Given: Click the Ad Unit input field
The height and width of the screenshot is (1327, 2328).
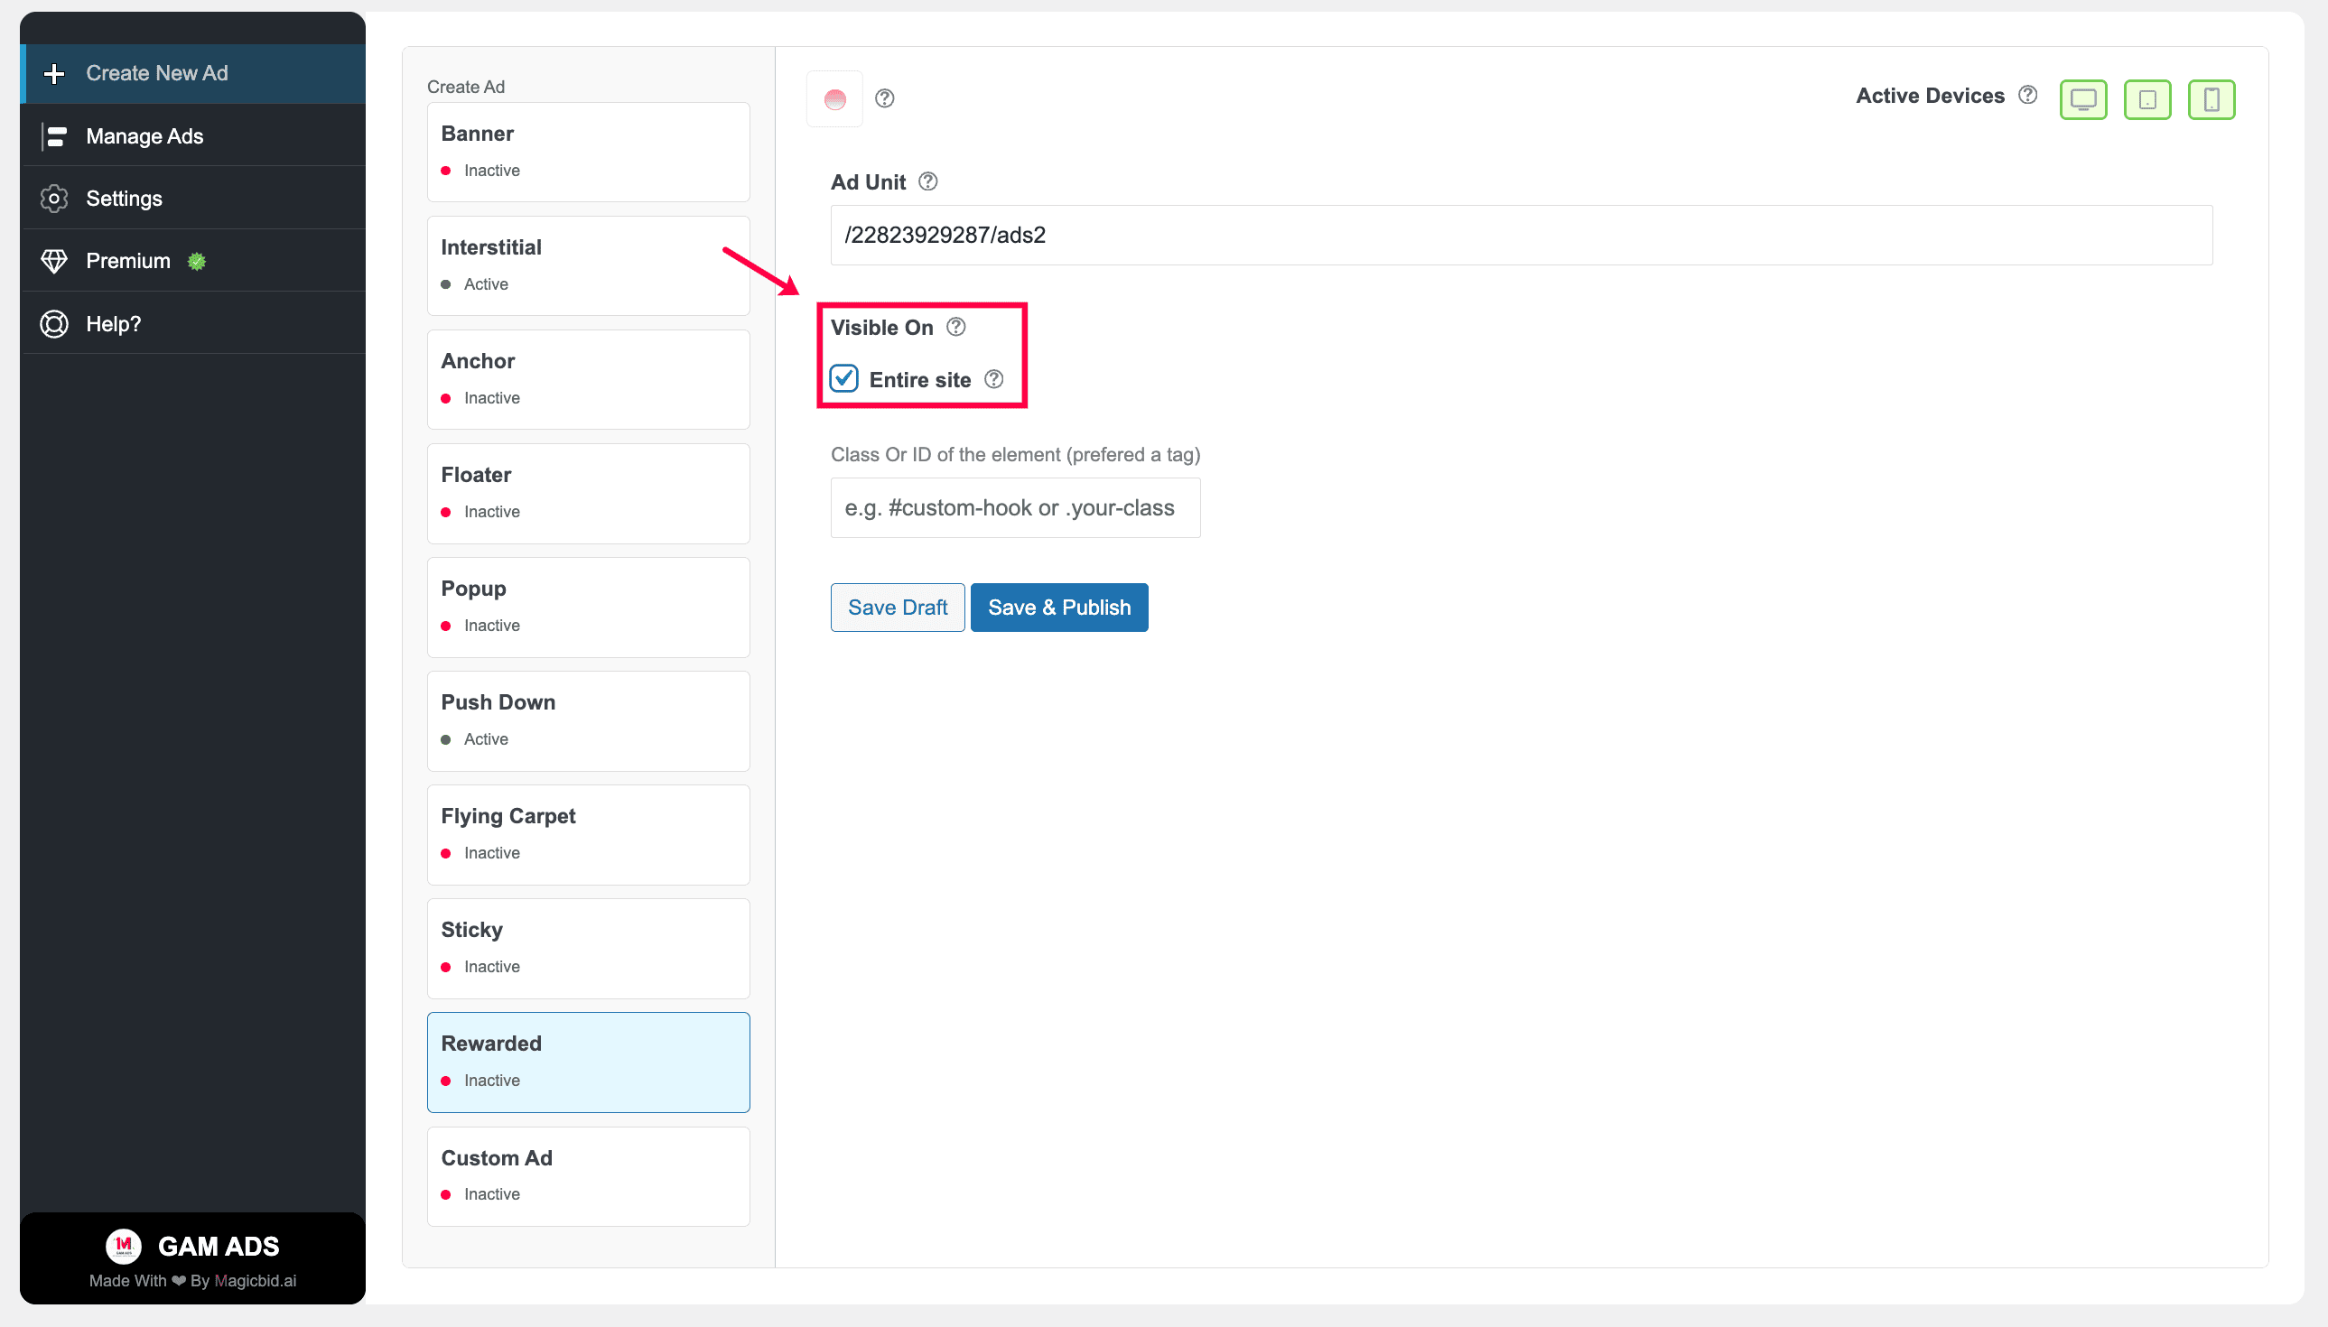Looking at the screenshot, I should 1521,235.
